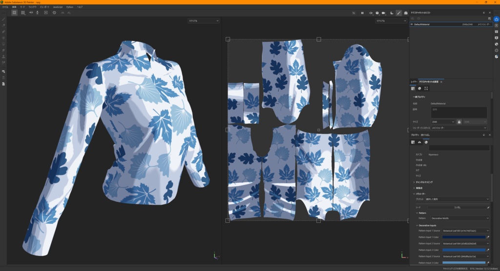Click the Pattern Input 1 Color swatch
Image resolution: width=500 pixels, height=271 pixels.
[464, 237]
